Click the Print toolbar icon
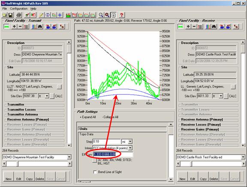 pos(19,15)
